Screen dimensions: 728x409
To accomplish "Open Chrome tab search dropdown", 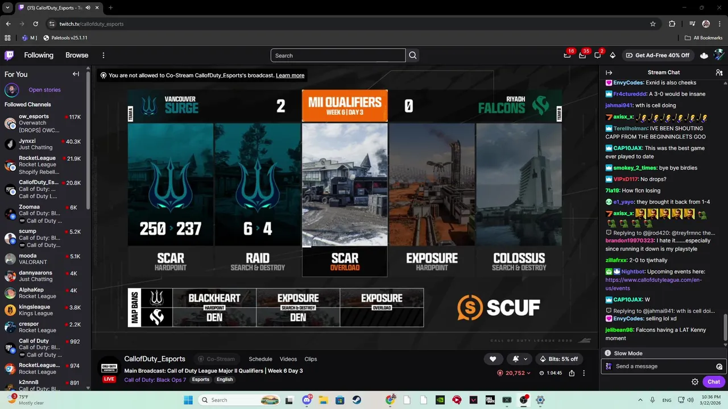I will 7,8.
